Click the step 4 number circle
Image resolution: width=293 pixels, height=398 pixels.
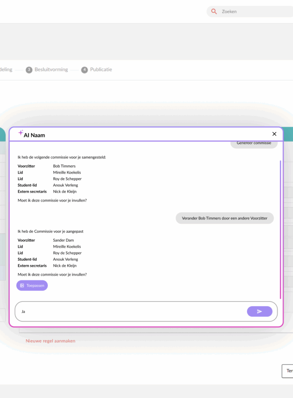pos(84,70)
